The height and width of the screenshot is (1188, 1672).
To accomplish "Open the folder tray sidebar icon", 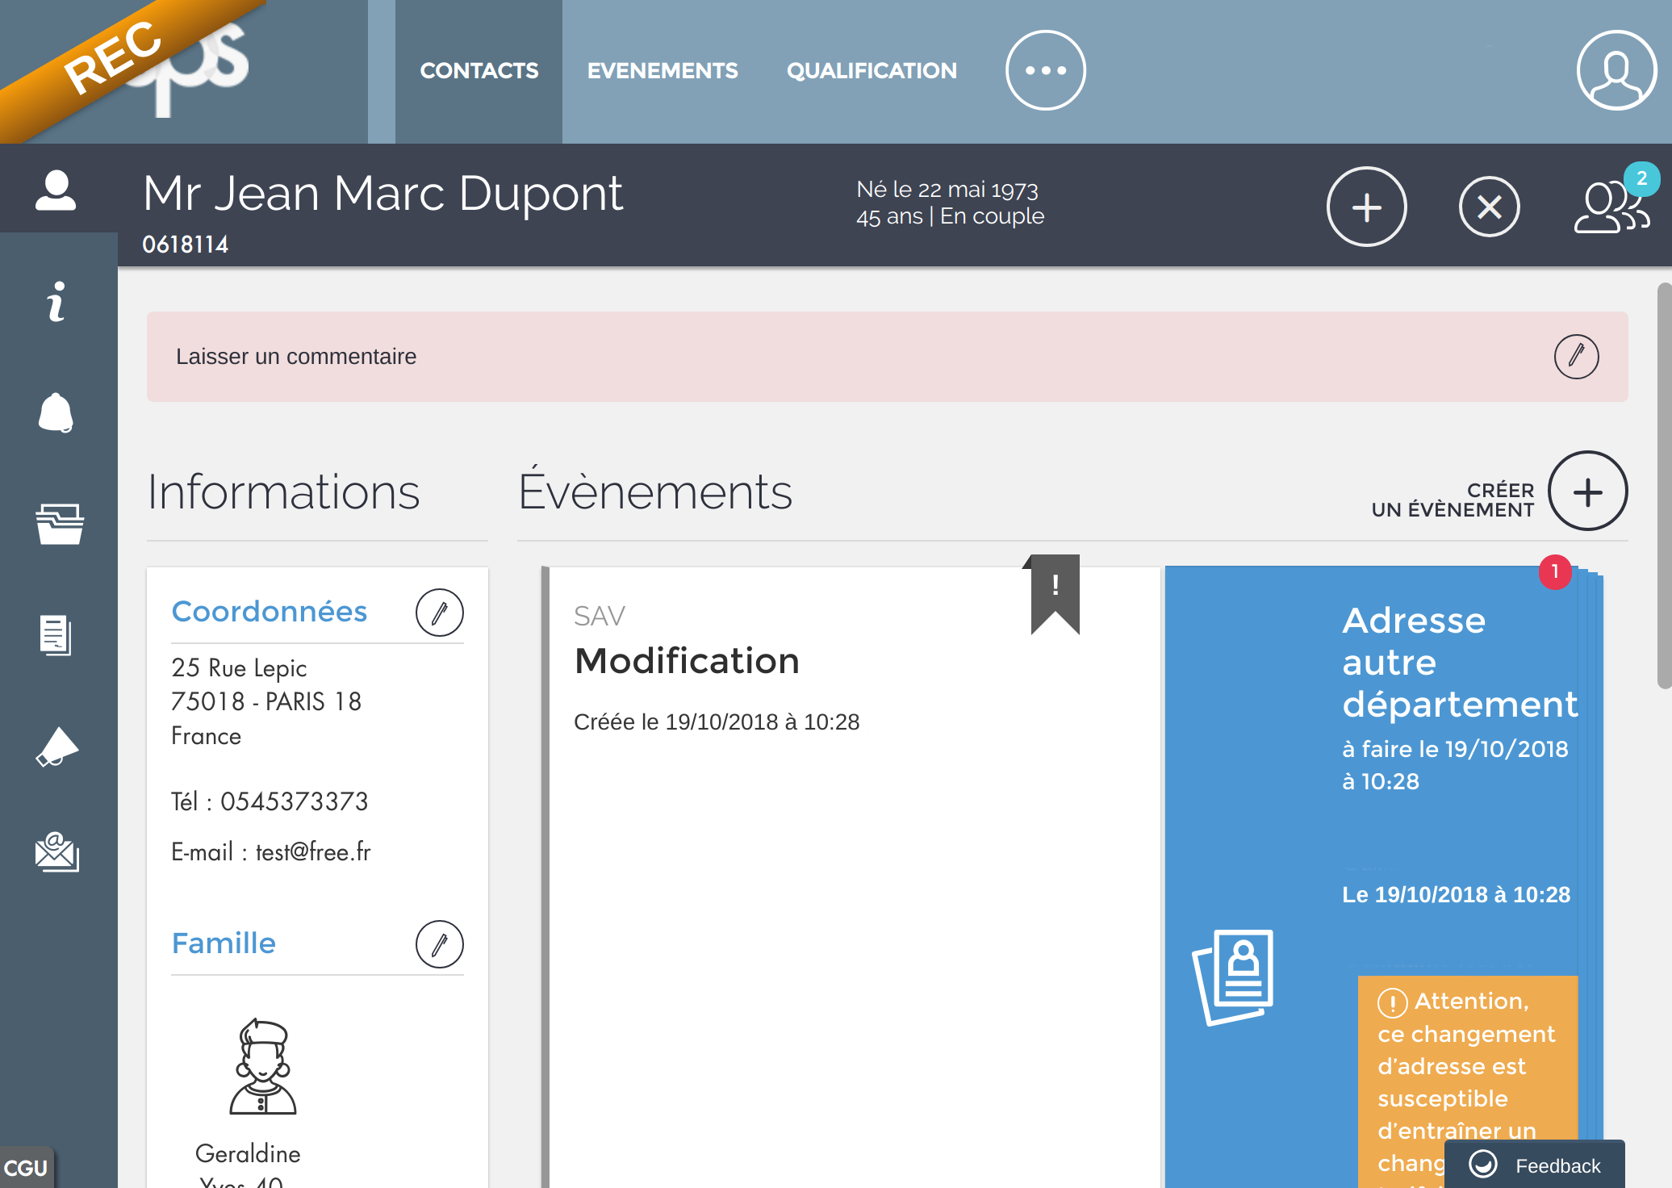I will point(59,525).
